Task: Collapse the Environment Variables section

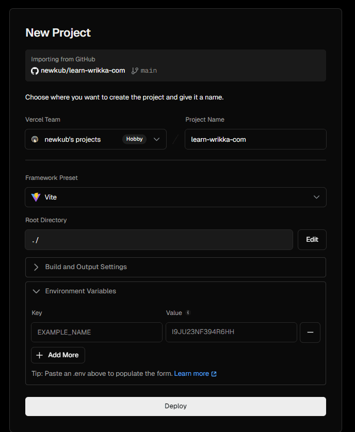Action: tap(176, 291)
